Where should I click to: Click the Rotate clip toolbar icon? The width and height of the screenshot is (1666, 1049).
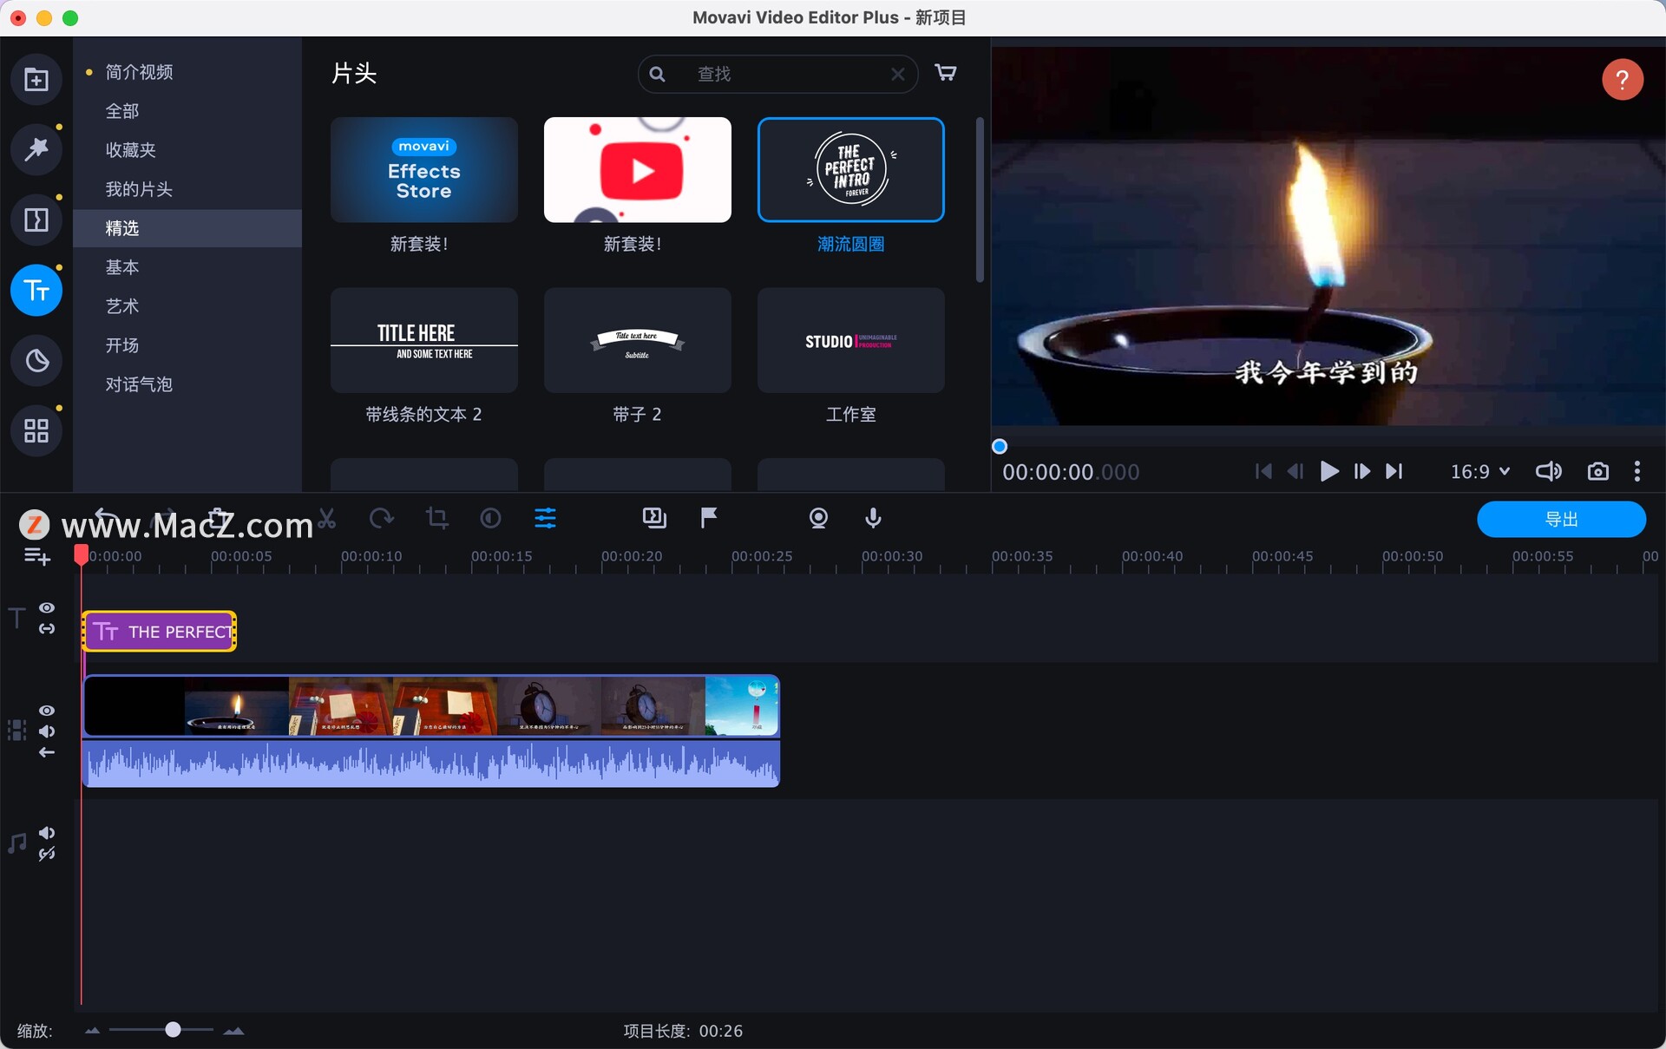pyautogui.click(x=381, y=519)
